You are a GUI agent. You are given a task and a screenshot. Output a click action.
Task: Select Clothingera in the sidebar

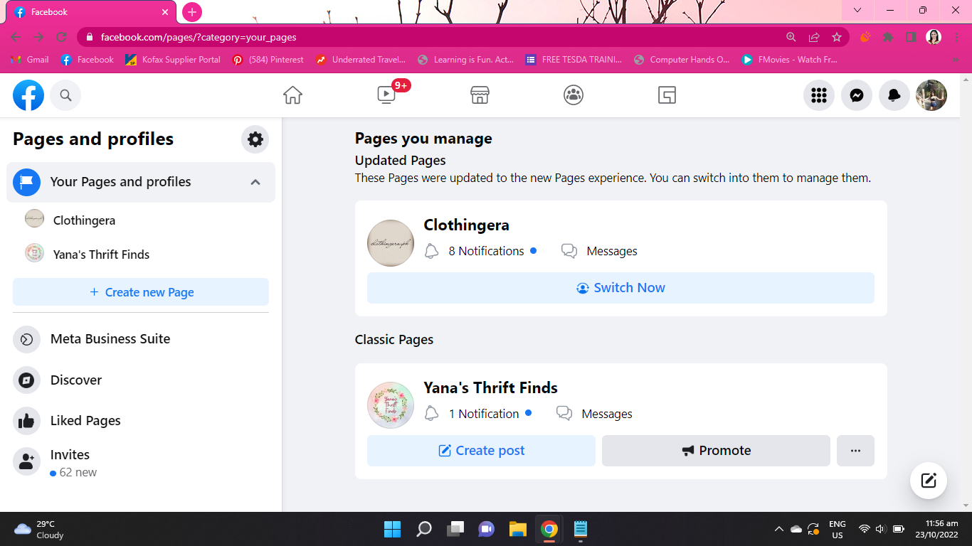tap(141, 220)
